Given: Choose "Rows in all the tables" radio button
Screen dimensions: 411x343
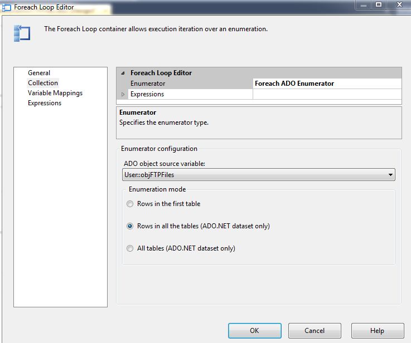Looking at the screenshot, I should click(x=130, y=226).
